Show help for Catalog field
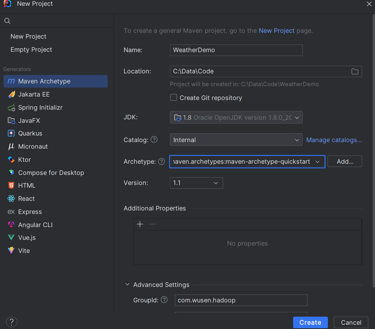The width and height of the screenshot is (375, 329). (154, 140)
